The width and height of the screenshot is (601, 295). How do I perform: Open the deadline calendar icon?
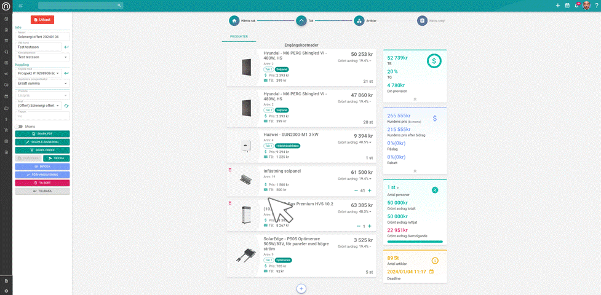coord(431,272)
